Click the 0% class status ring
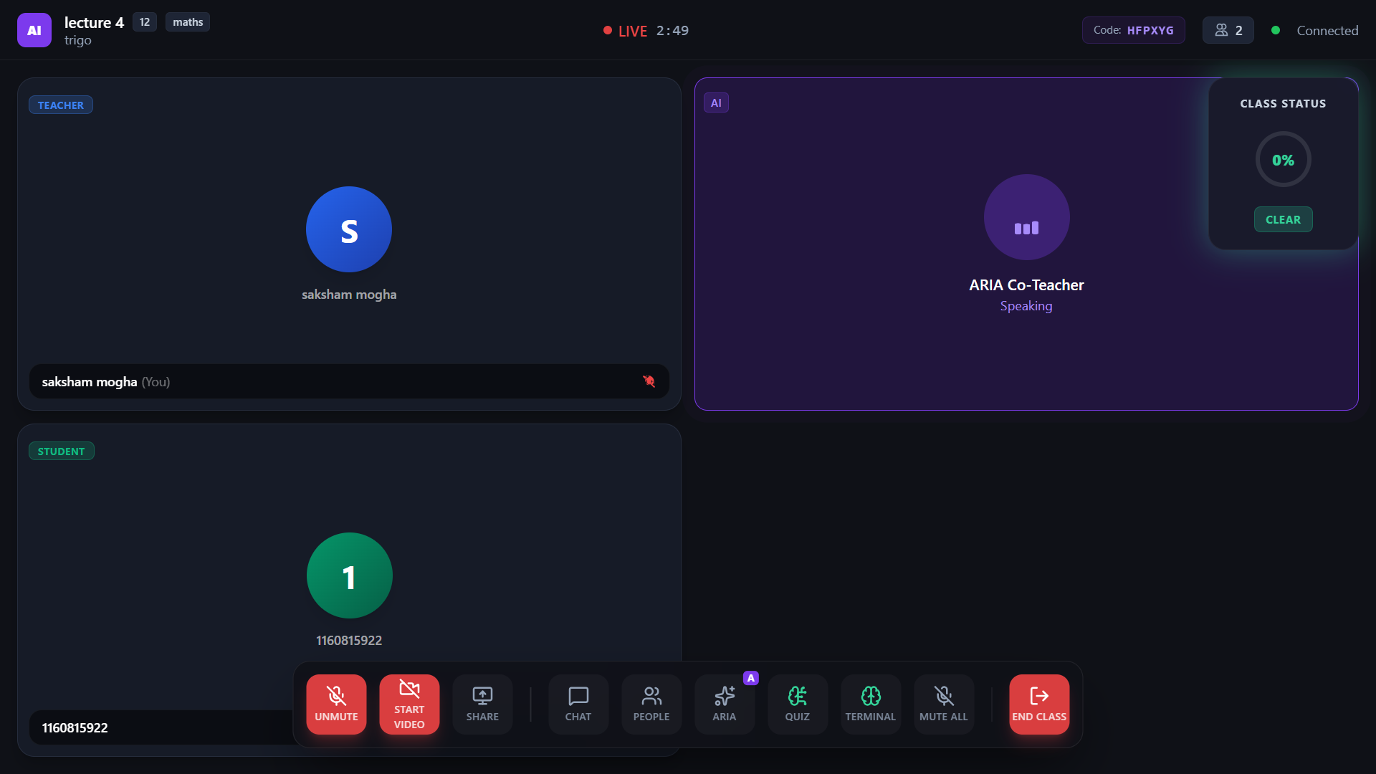The image size is (1376, 774). click(1283, 160)
